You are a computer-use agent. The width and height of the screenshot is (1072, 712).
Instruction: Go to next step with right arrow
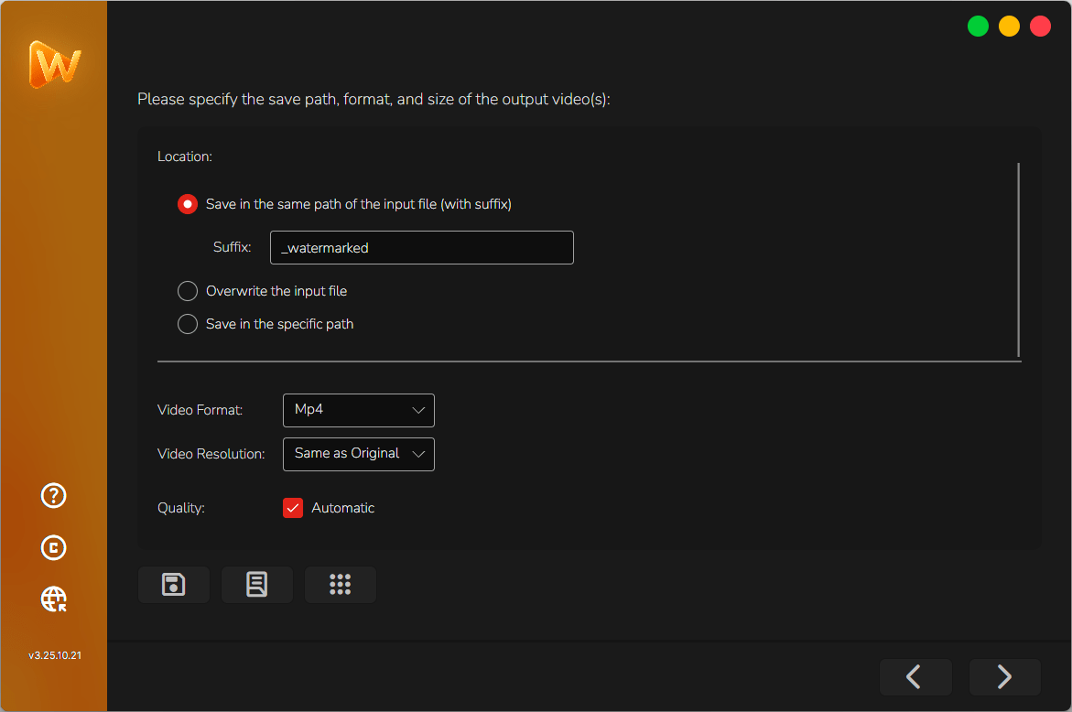click(1004, 676)
